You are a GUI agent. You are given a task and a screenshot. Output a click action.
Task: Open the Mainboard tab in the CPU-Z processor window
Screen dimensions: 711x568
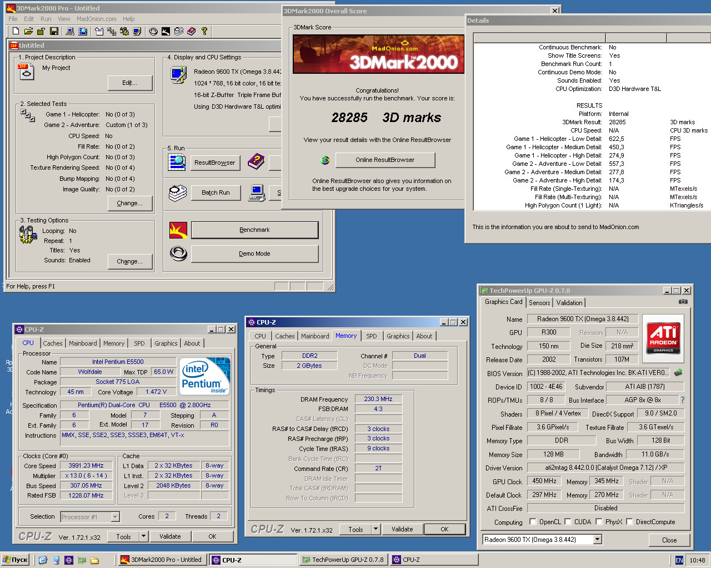click(x=83, y=343)
